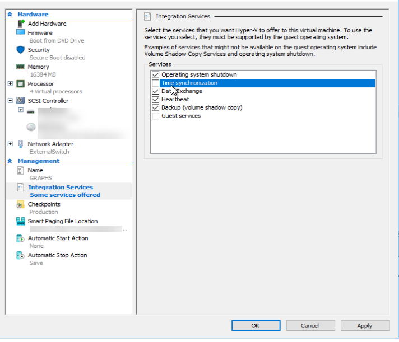This screenshot has height=342, width=399.
Task: Click the SCSI Controller icon
Action: pos(21,101)
